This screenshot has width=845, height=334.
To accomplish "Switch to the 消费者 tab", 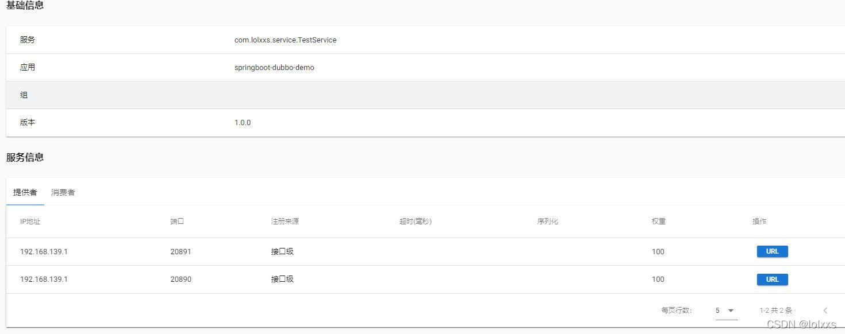I will (x=63, y=192).
